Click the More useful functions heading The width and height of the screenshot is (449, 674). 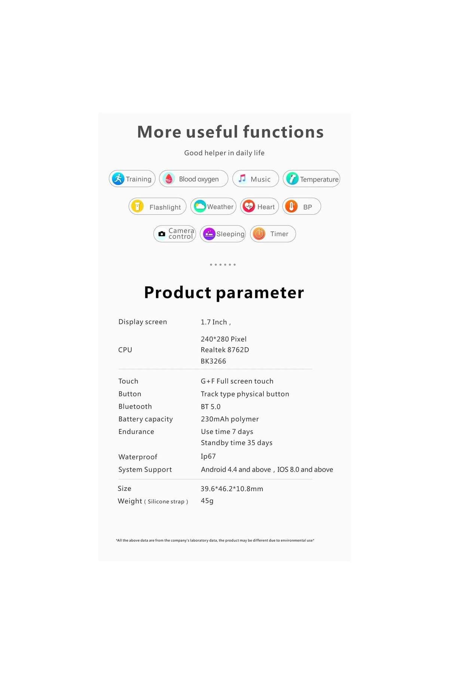pyautogui.click(x=230, y=132)
